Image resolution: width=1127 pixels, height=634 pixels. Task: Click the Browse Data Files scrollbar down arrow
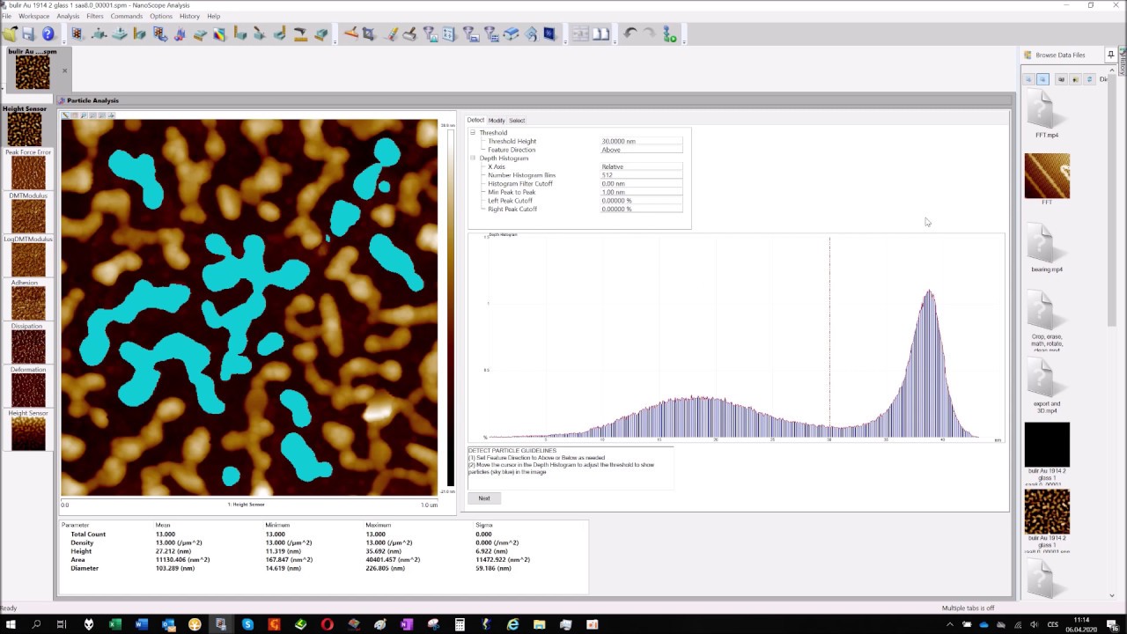tap(1112, 596)
